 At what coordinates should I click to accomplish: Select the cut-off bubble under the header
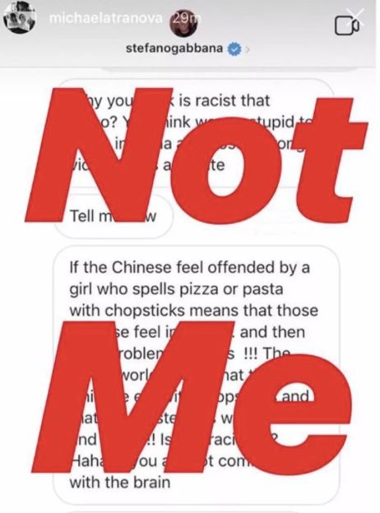(229, 69)
